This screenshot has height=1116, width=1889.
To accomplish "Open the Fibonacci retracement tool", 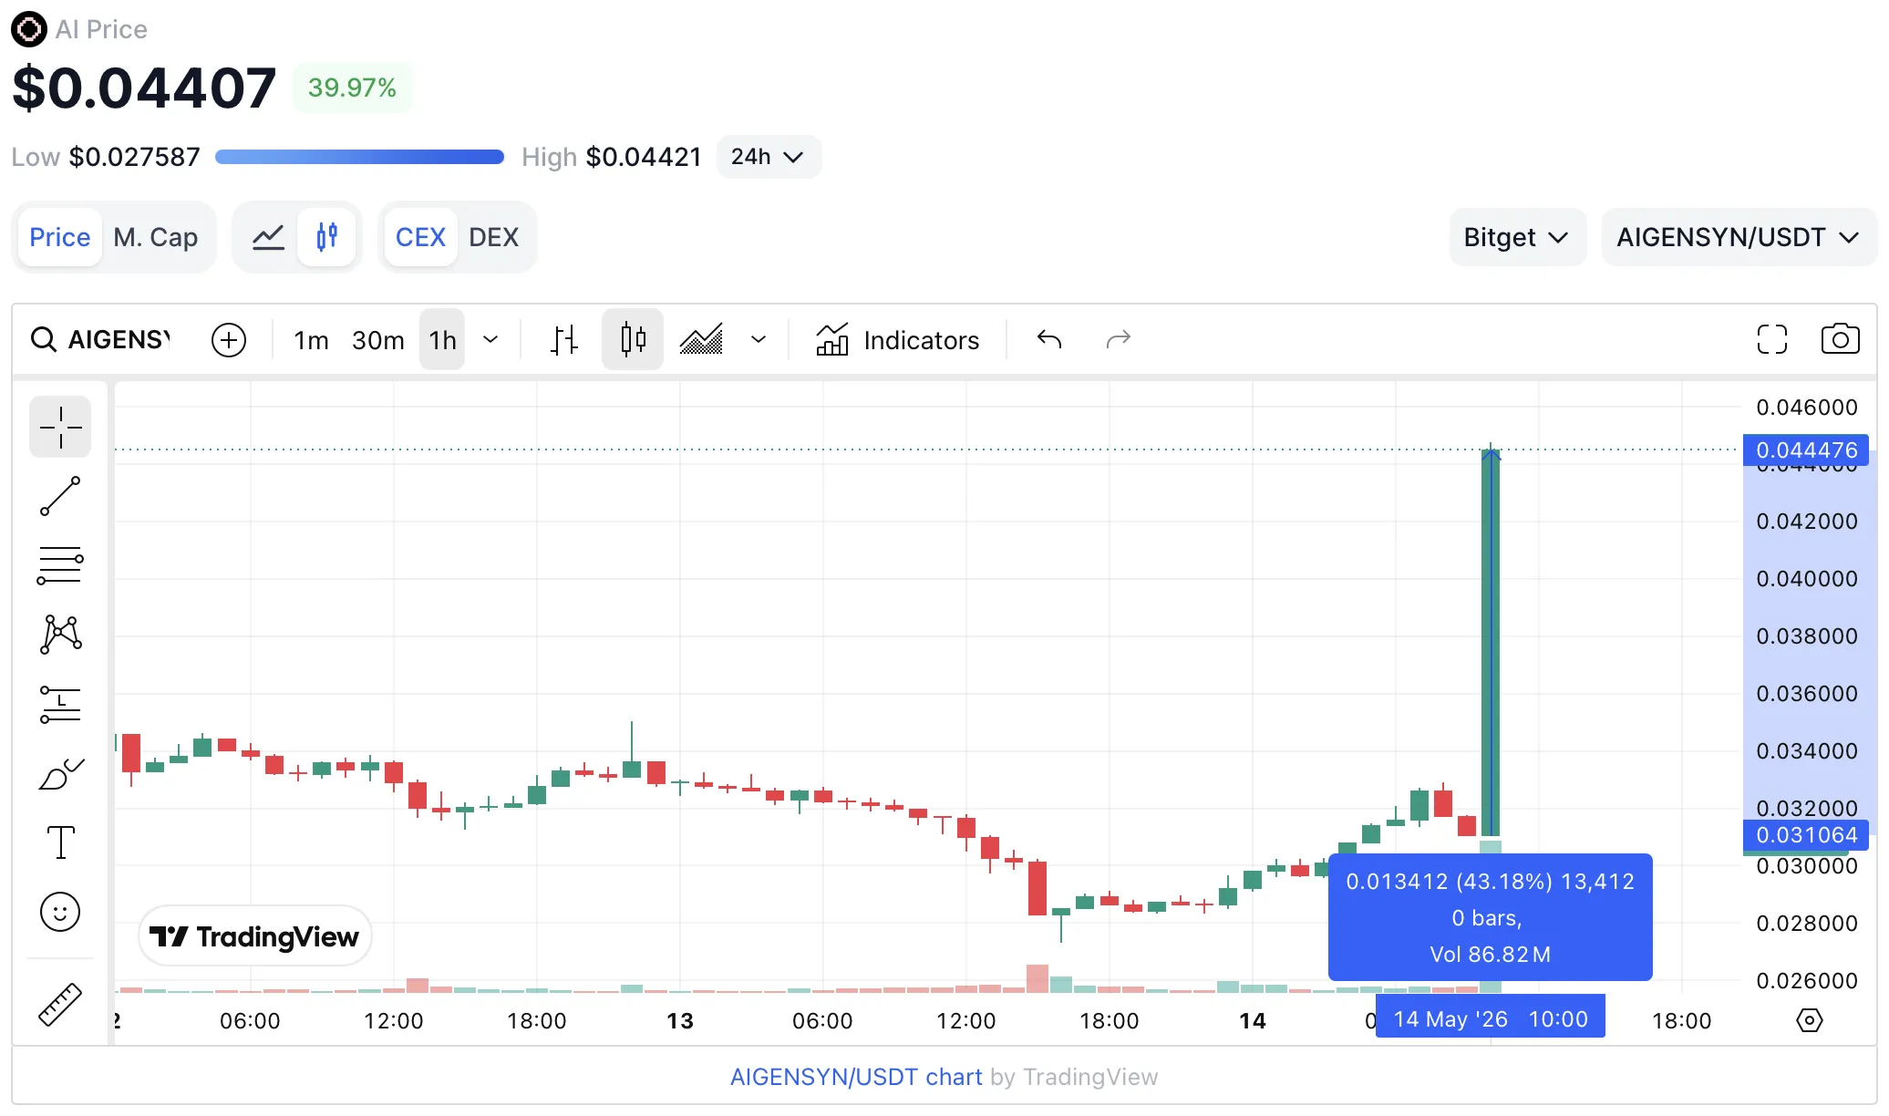I will [x=60, y=565].
